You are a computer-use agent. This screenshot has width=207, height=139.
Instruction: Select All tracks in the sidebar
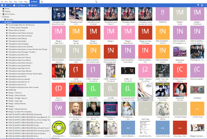10,19
